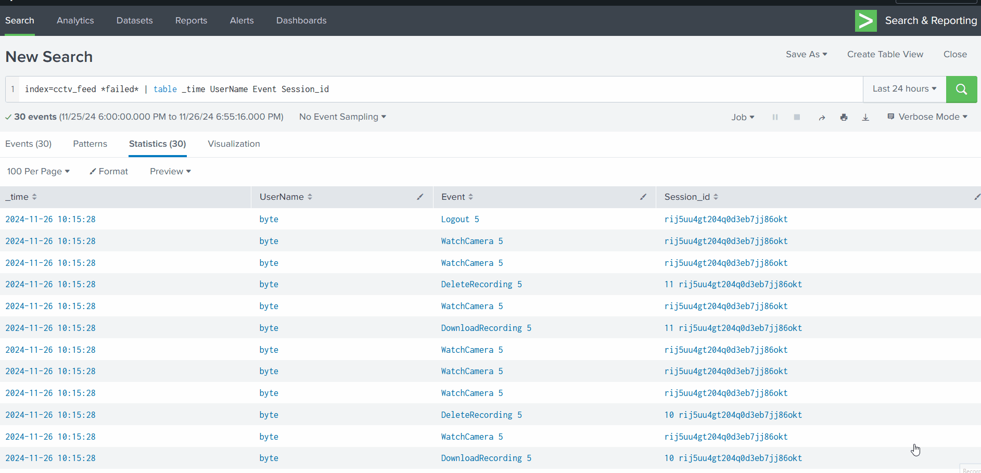Open the 100 Per Page dropdown

point(38,171)
